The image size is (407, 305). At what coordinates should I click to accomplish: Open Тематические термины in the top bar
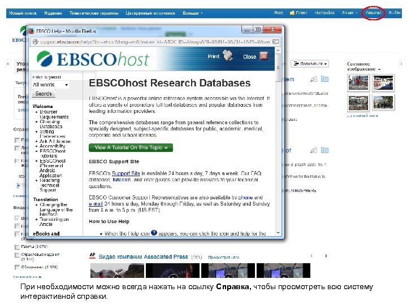[x=94, y=13]
